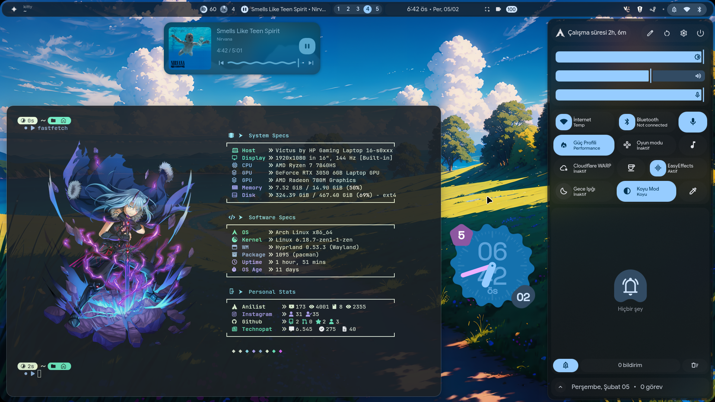Click the music note quick tile

[x=693, y=145]
